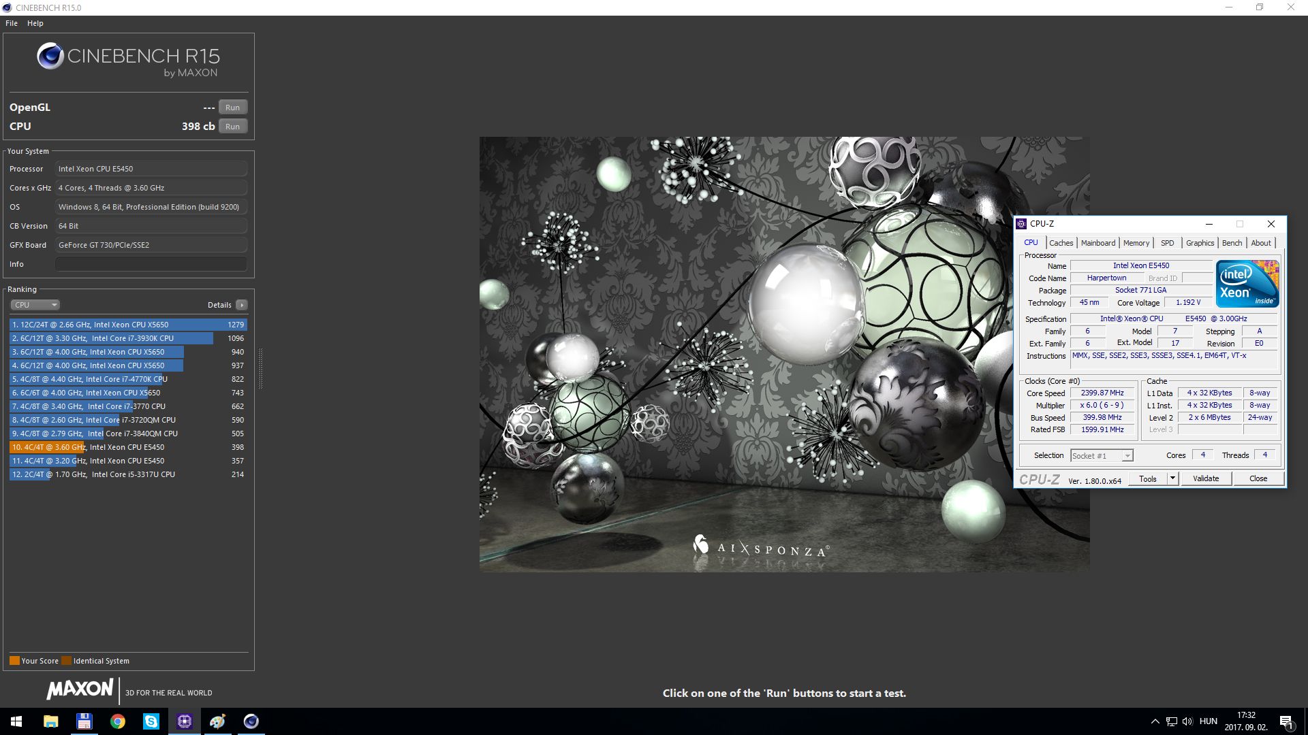This screenshot has width=1308, height=735.
Task: Open the Socket #1 selection dropdown
Action: [x=1102, y=456]
